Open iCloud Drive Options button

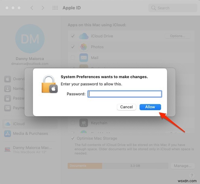click(178, 36)
